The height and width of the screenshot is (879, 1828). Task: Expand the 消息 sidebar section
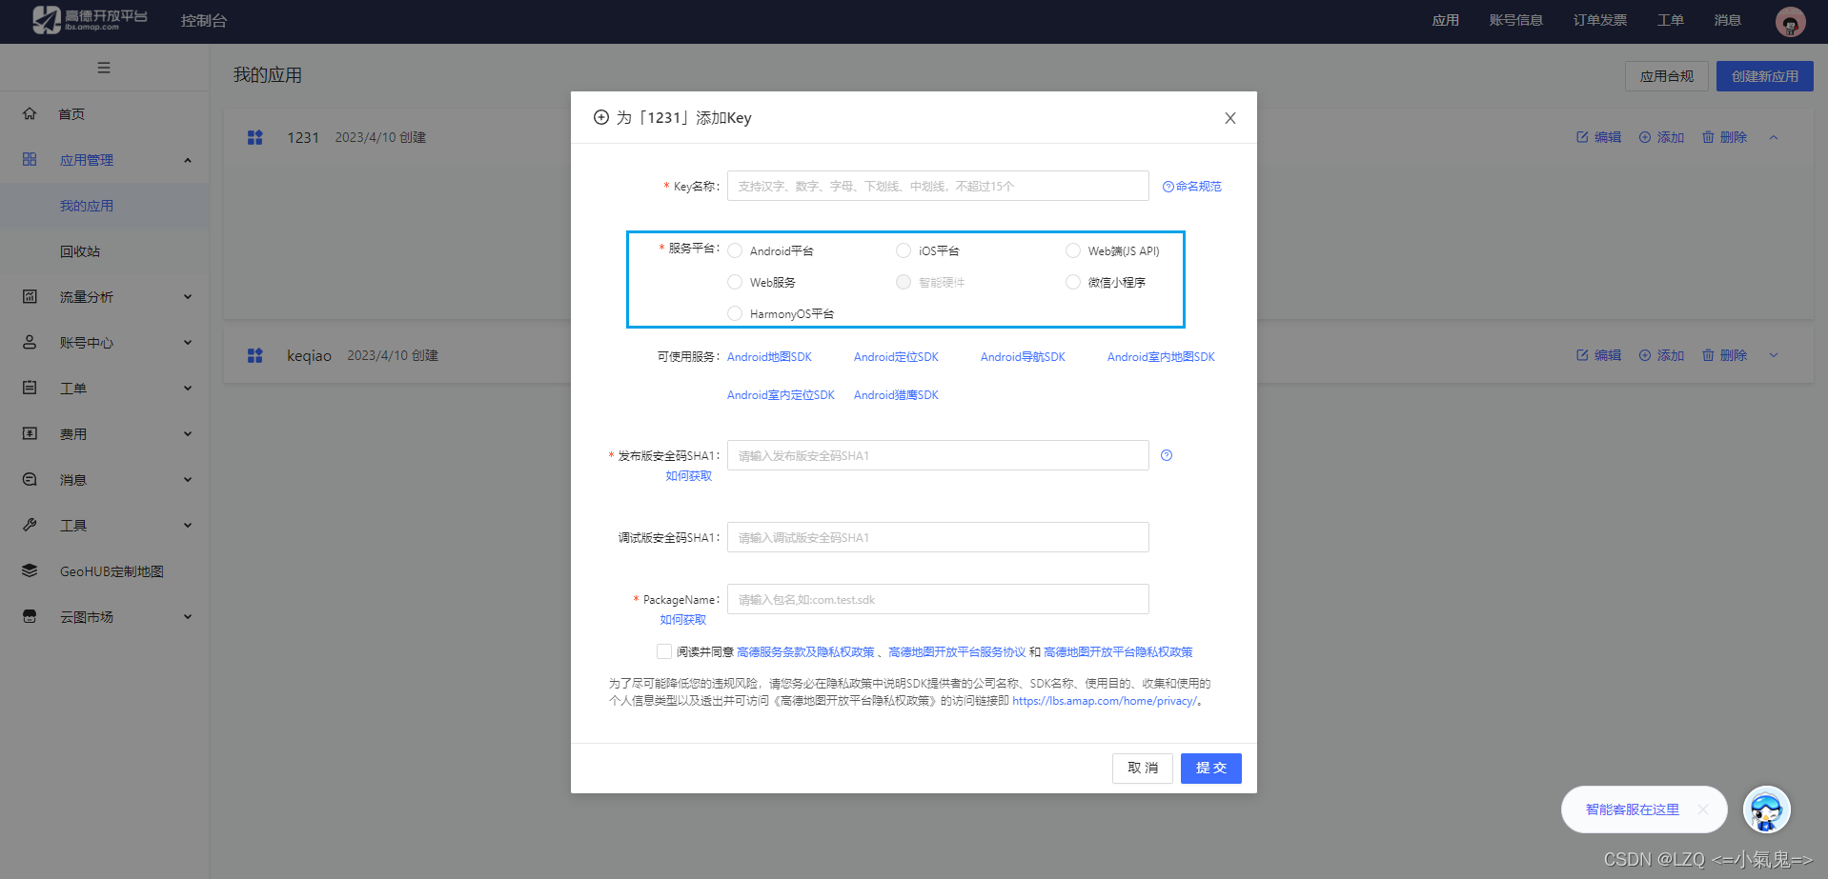[x=188, y=480]
